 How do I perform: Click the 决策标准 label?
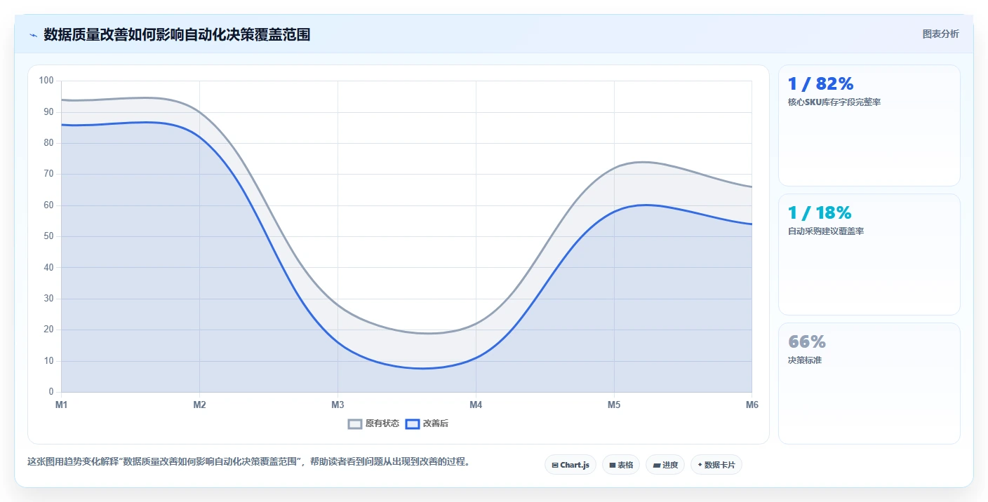[804, 360]
